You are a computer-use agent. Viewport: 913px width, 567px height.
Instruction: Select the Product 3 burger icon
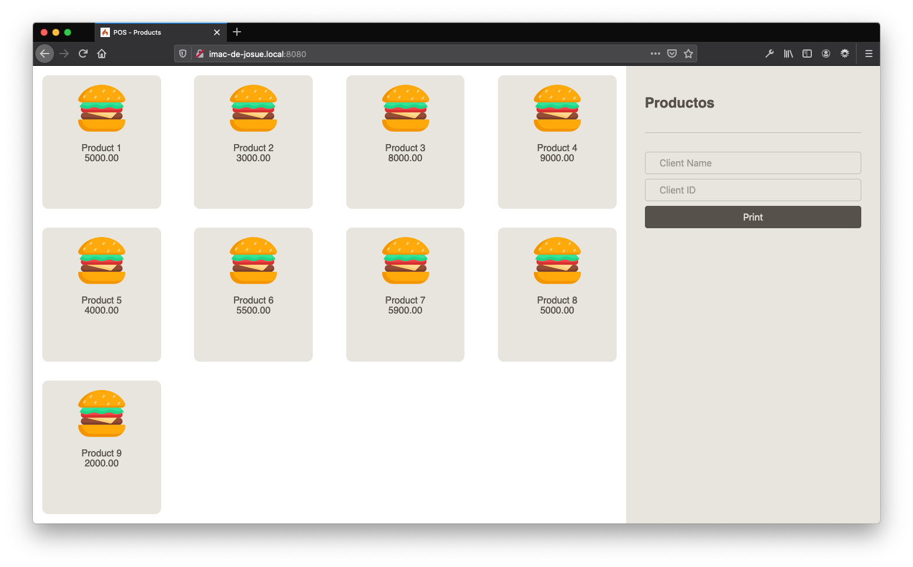pos(405,108)
